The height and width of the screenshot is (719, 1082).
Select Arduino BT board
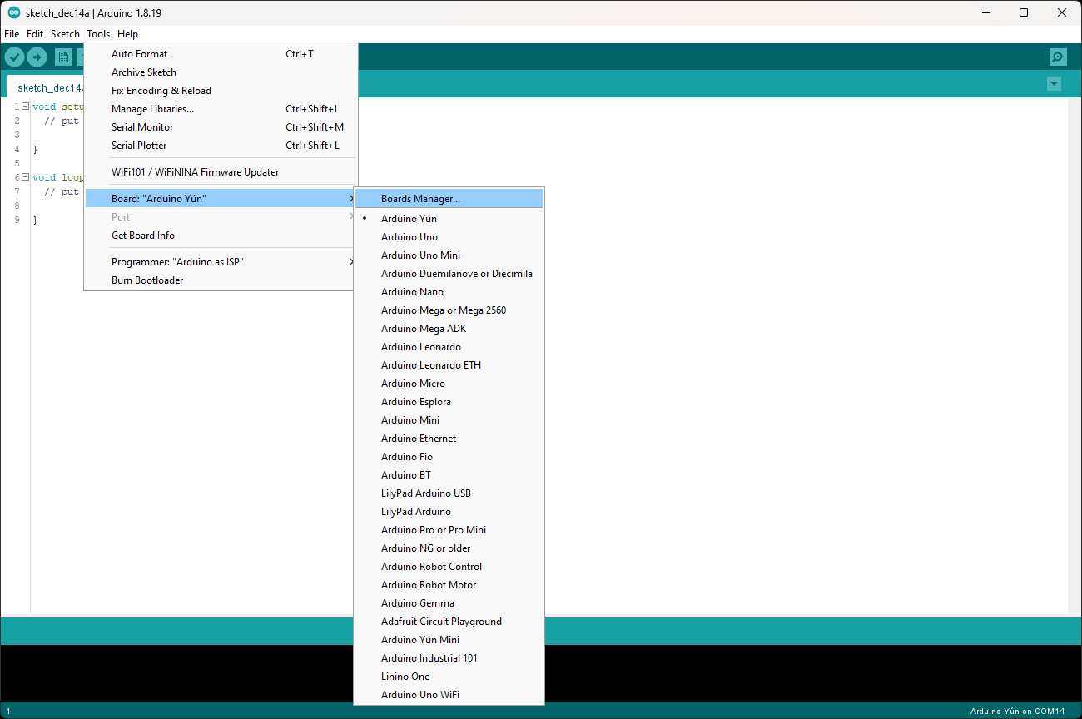[x=449, y=475]
